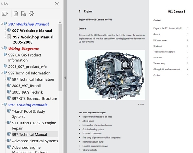Screen dimensions: 193x153
Task: Find the current bookmark icon
Action: (32, 14)
